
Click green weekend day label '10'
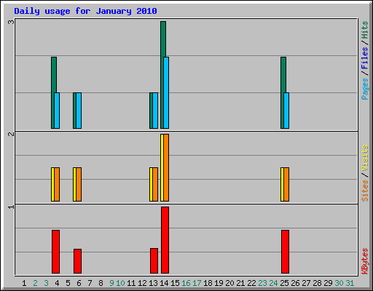tap(120, 283)
